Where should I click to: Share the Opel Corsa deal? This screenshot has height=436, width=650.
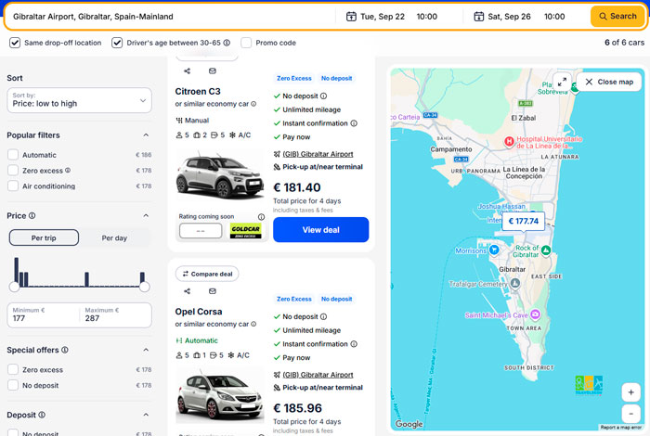tap(188, 291)
